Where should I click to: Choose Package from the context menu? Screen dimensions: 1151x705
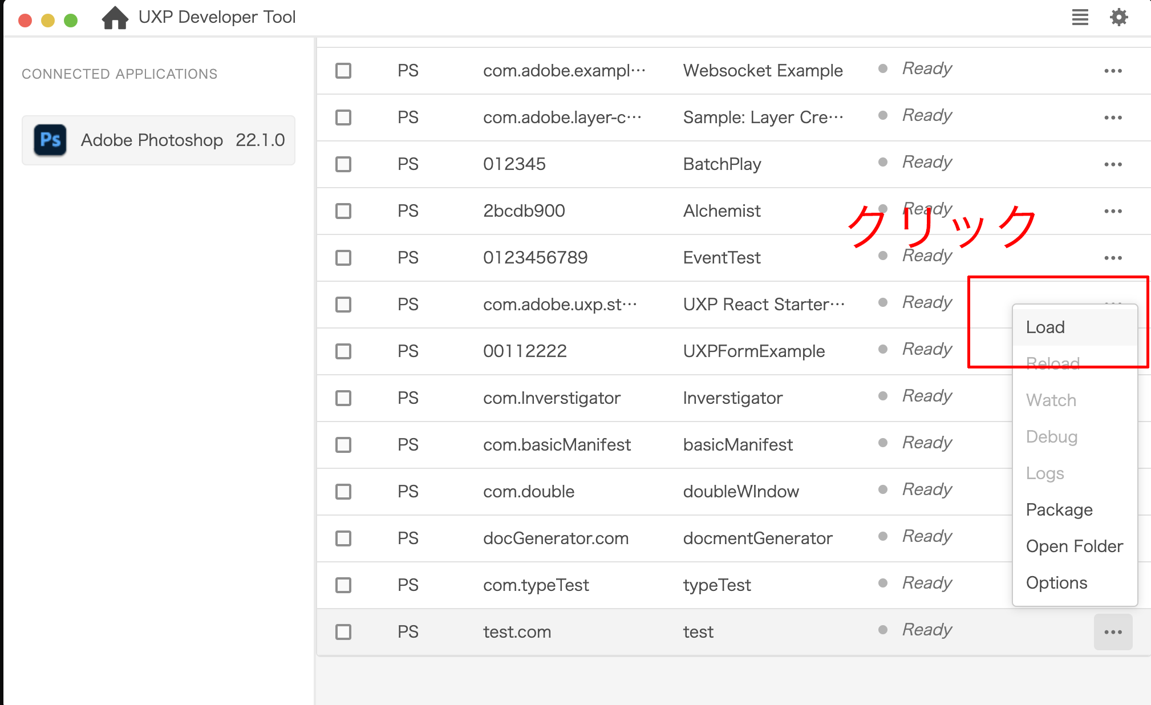[x=1059, y=509]
